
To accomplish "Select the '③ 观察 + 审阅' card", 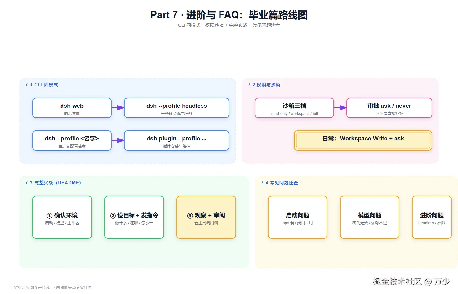I will click(x=206, y=217).
